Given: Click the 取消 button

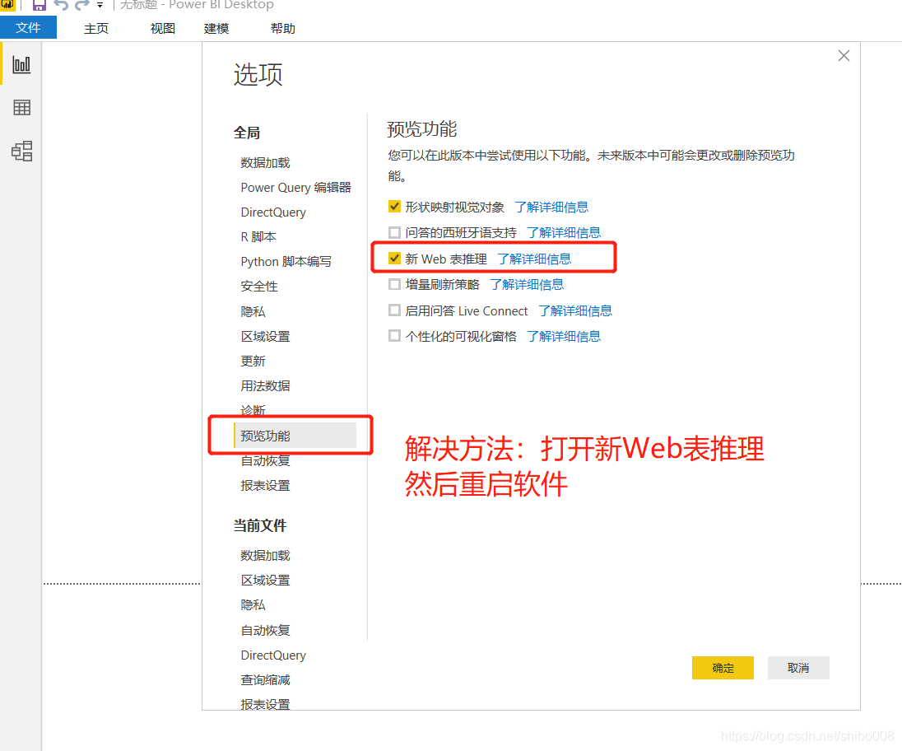Looking at the screenshot, I should pyautogui.click(x=798, y=668).
